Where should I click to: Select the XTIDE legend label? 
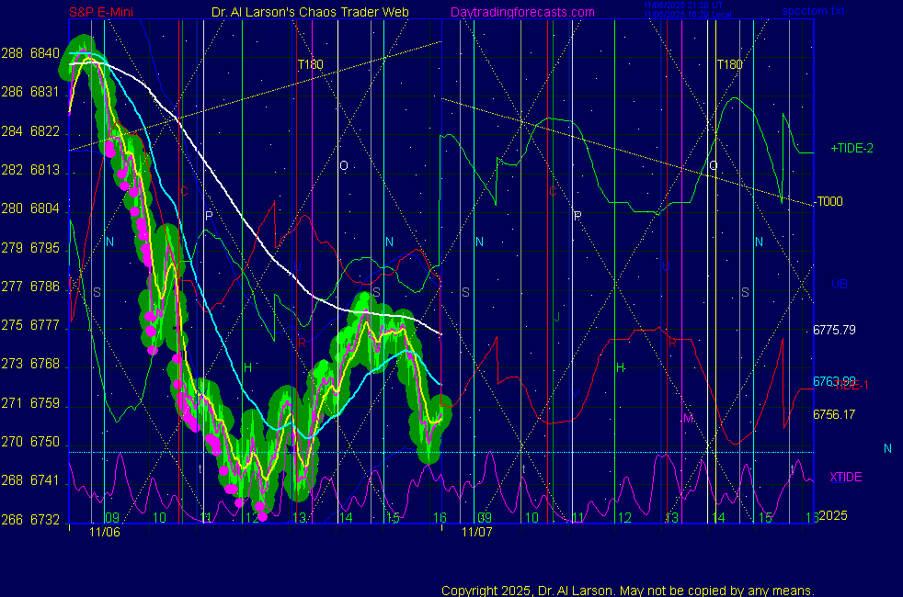point(846,477)
